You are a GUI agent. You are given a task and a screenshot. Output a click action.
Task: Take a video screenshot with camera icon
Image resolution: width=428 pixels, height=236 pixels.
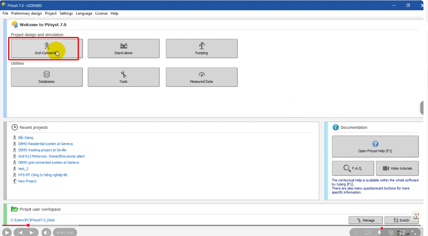pos(356,233)
